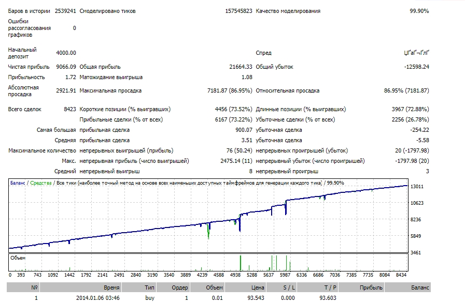Select the deposit value 4000.00
This screenshot has height=303, width=465.
click(66, 53)
